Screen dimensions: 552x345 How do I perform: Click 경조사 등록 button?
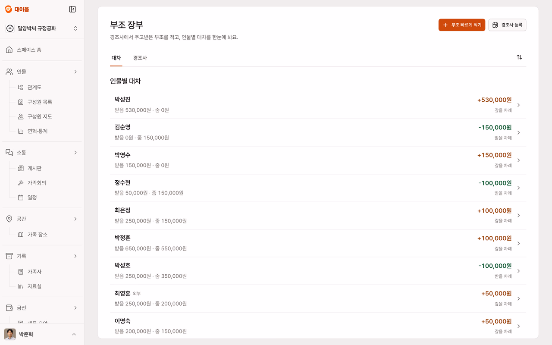[x=507, y=25]
